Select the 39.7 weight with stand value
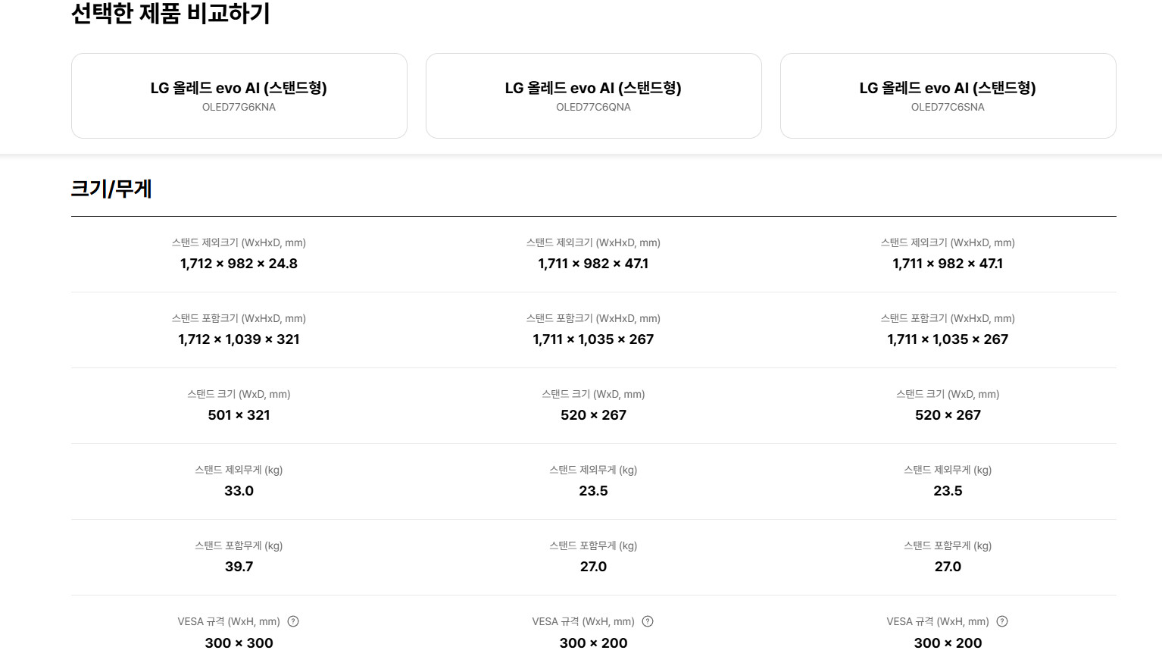This screenshot has width=1162, height=669. tap(239, 567)
